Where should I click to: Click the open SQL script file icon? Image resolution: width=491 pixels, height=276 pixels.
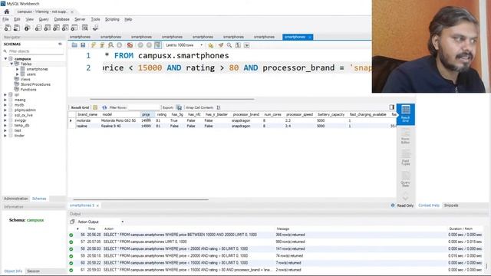tap(17, 28)
